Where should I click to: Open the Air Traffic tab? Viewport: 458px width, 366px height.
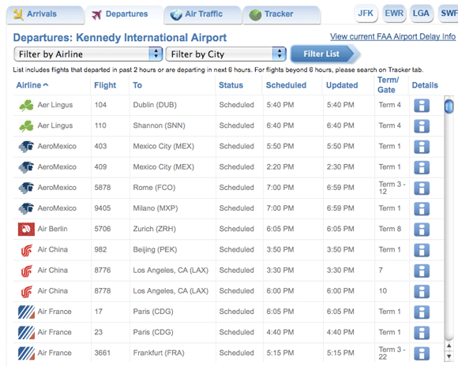203,14
